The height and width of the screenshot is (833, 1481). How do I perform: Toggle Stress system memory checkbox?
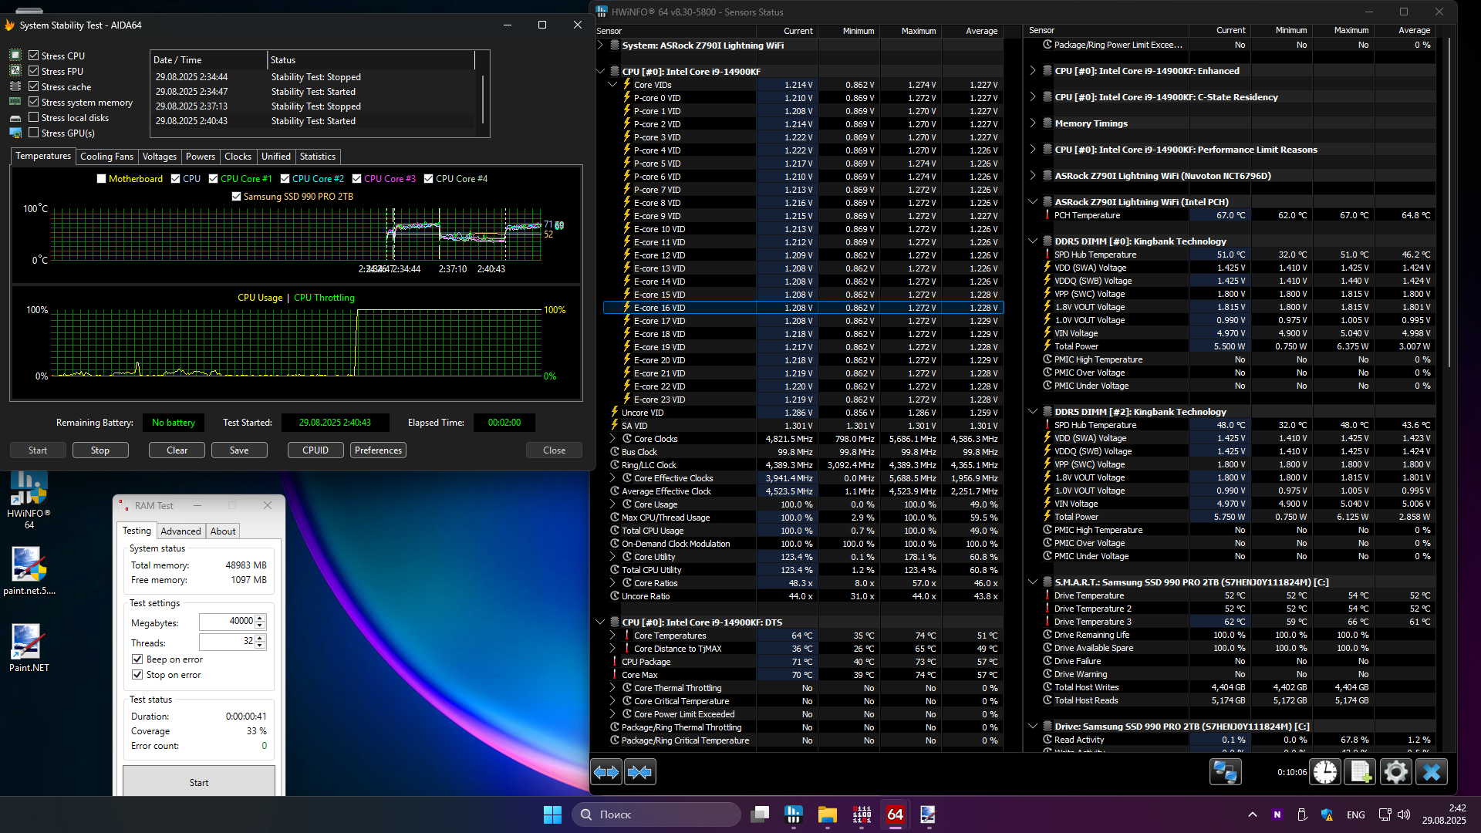point(33,102)
